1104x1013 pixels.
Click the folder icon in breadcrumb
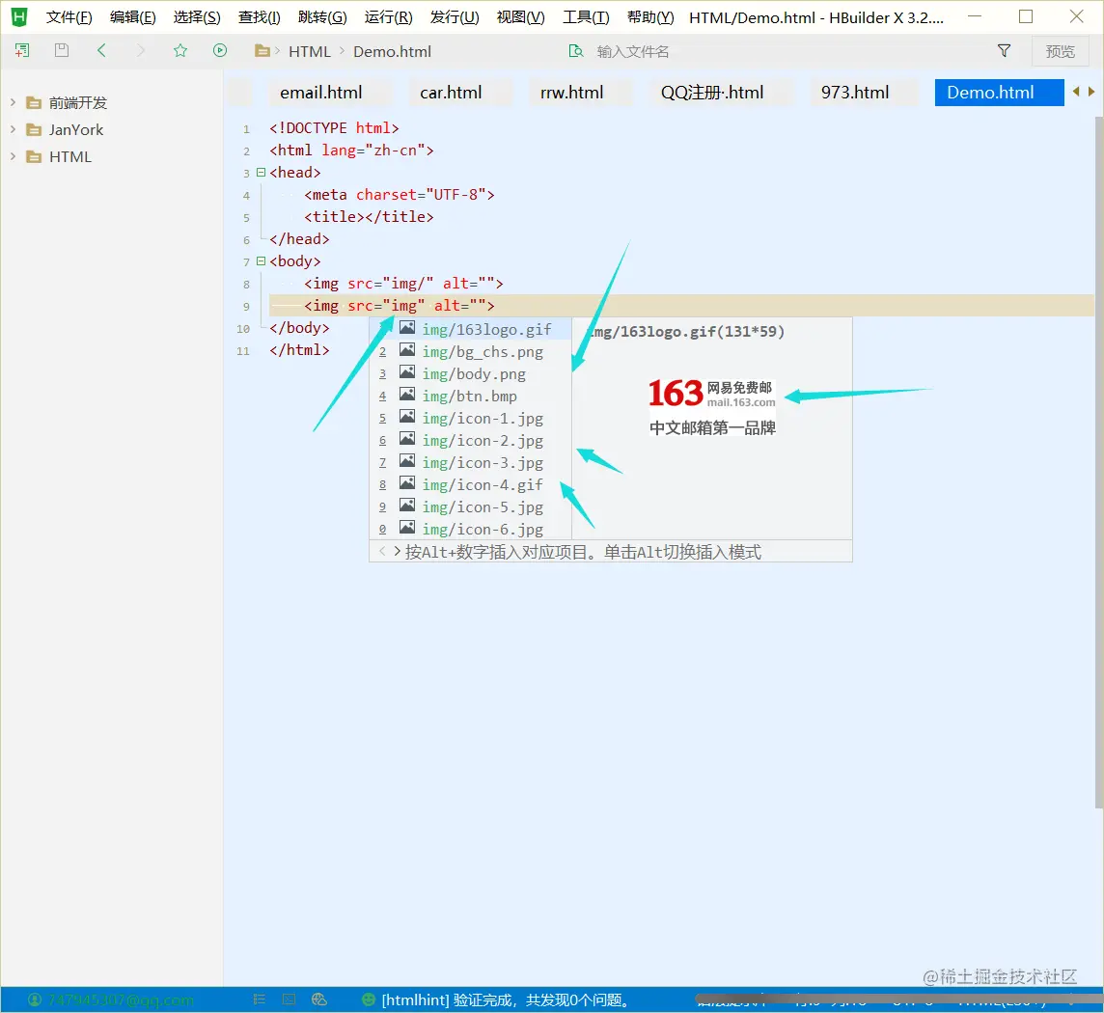262,51
